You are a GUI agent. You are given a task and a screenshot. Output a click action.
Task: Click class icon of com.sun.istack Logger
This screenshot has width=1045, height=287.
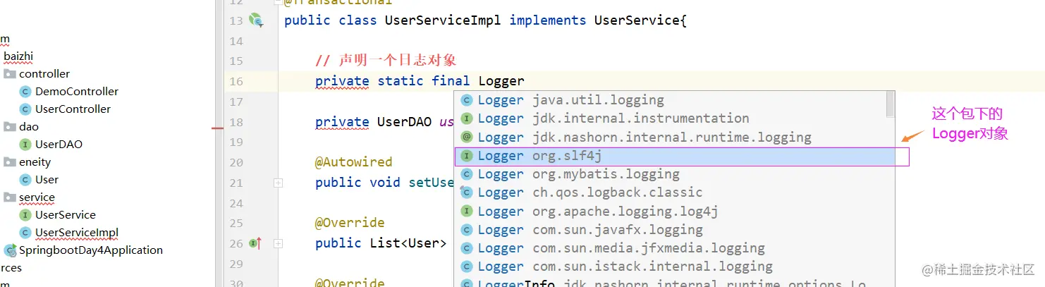(x=466, y=267)
